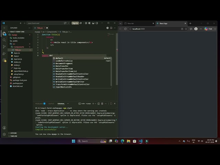Open Copilot Chat button in browser
Screen dimensions: 220x165
209,29
